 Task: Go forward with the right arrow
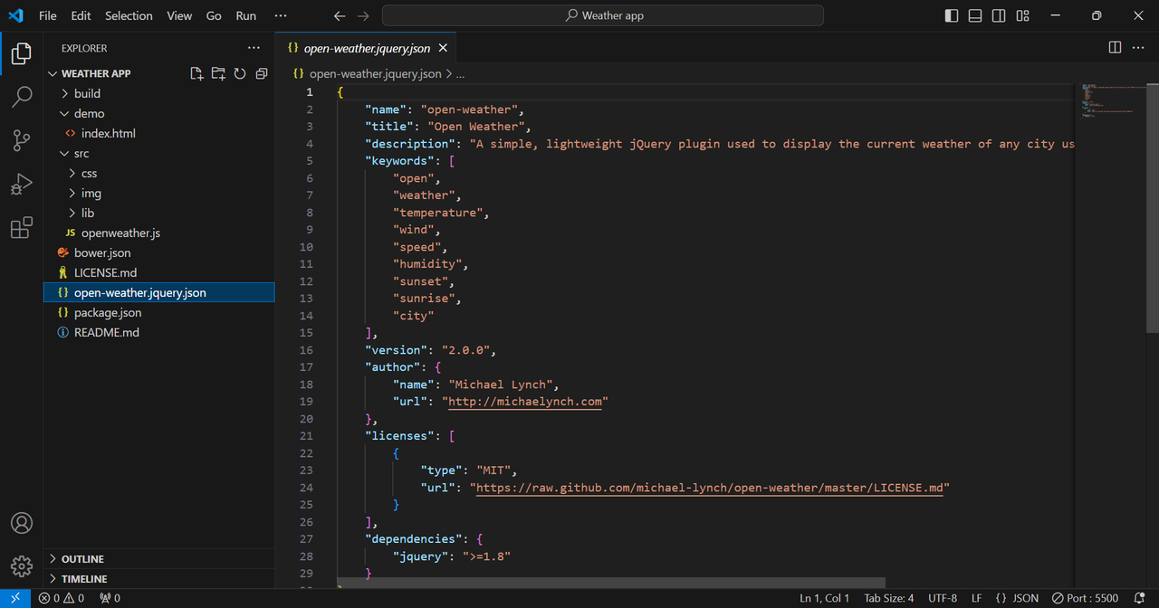pos(363,15)
